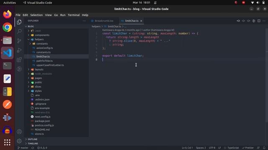Collapse the helpers folder

39,39
